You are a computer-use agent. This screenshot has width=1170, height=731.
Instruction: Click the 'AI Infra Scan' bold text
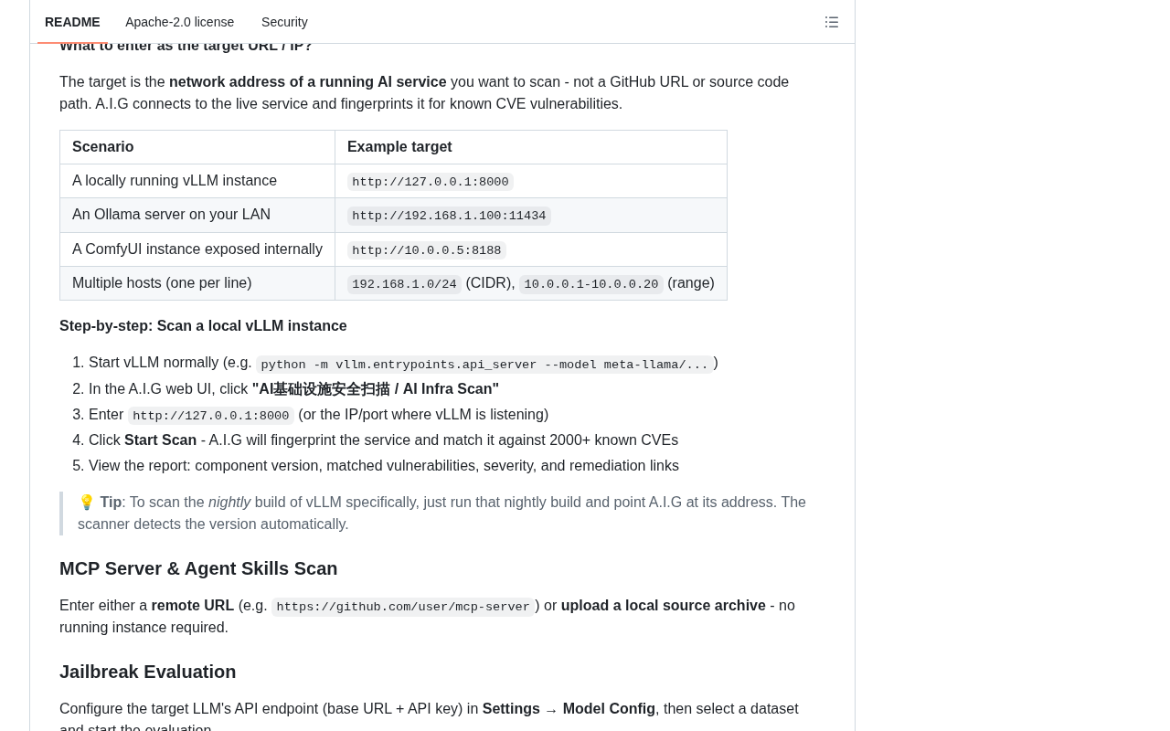point(376,388)
